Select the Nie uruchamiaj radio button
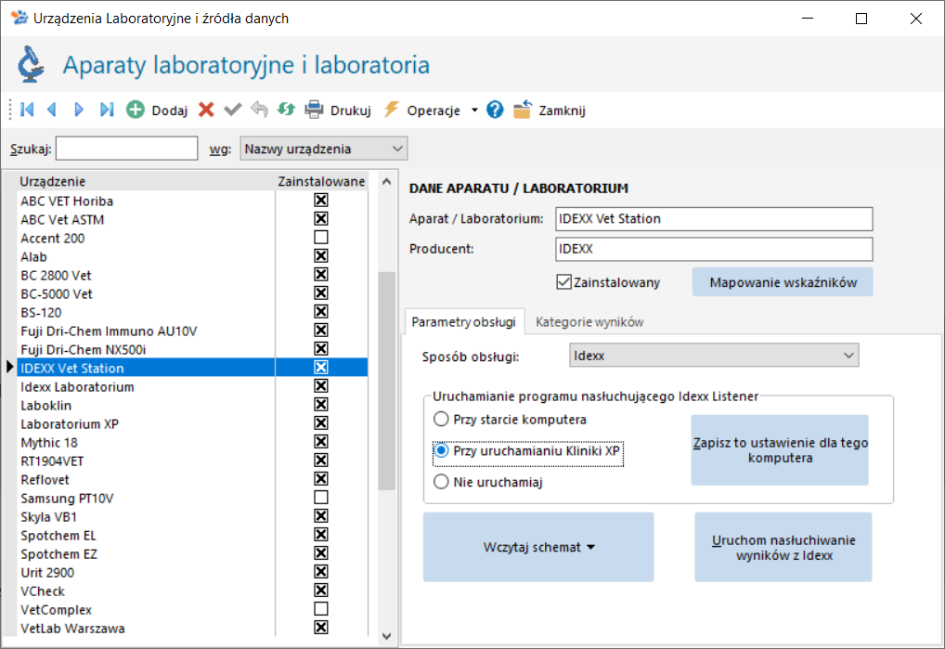This screenshot has width=945, height=649. pyautogui.click(x=441, y=482)
